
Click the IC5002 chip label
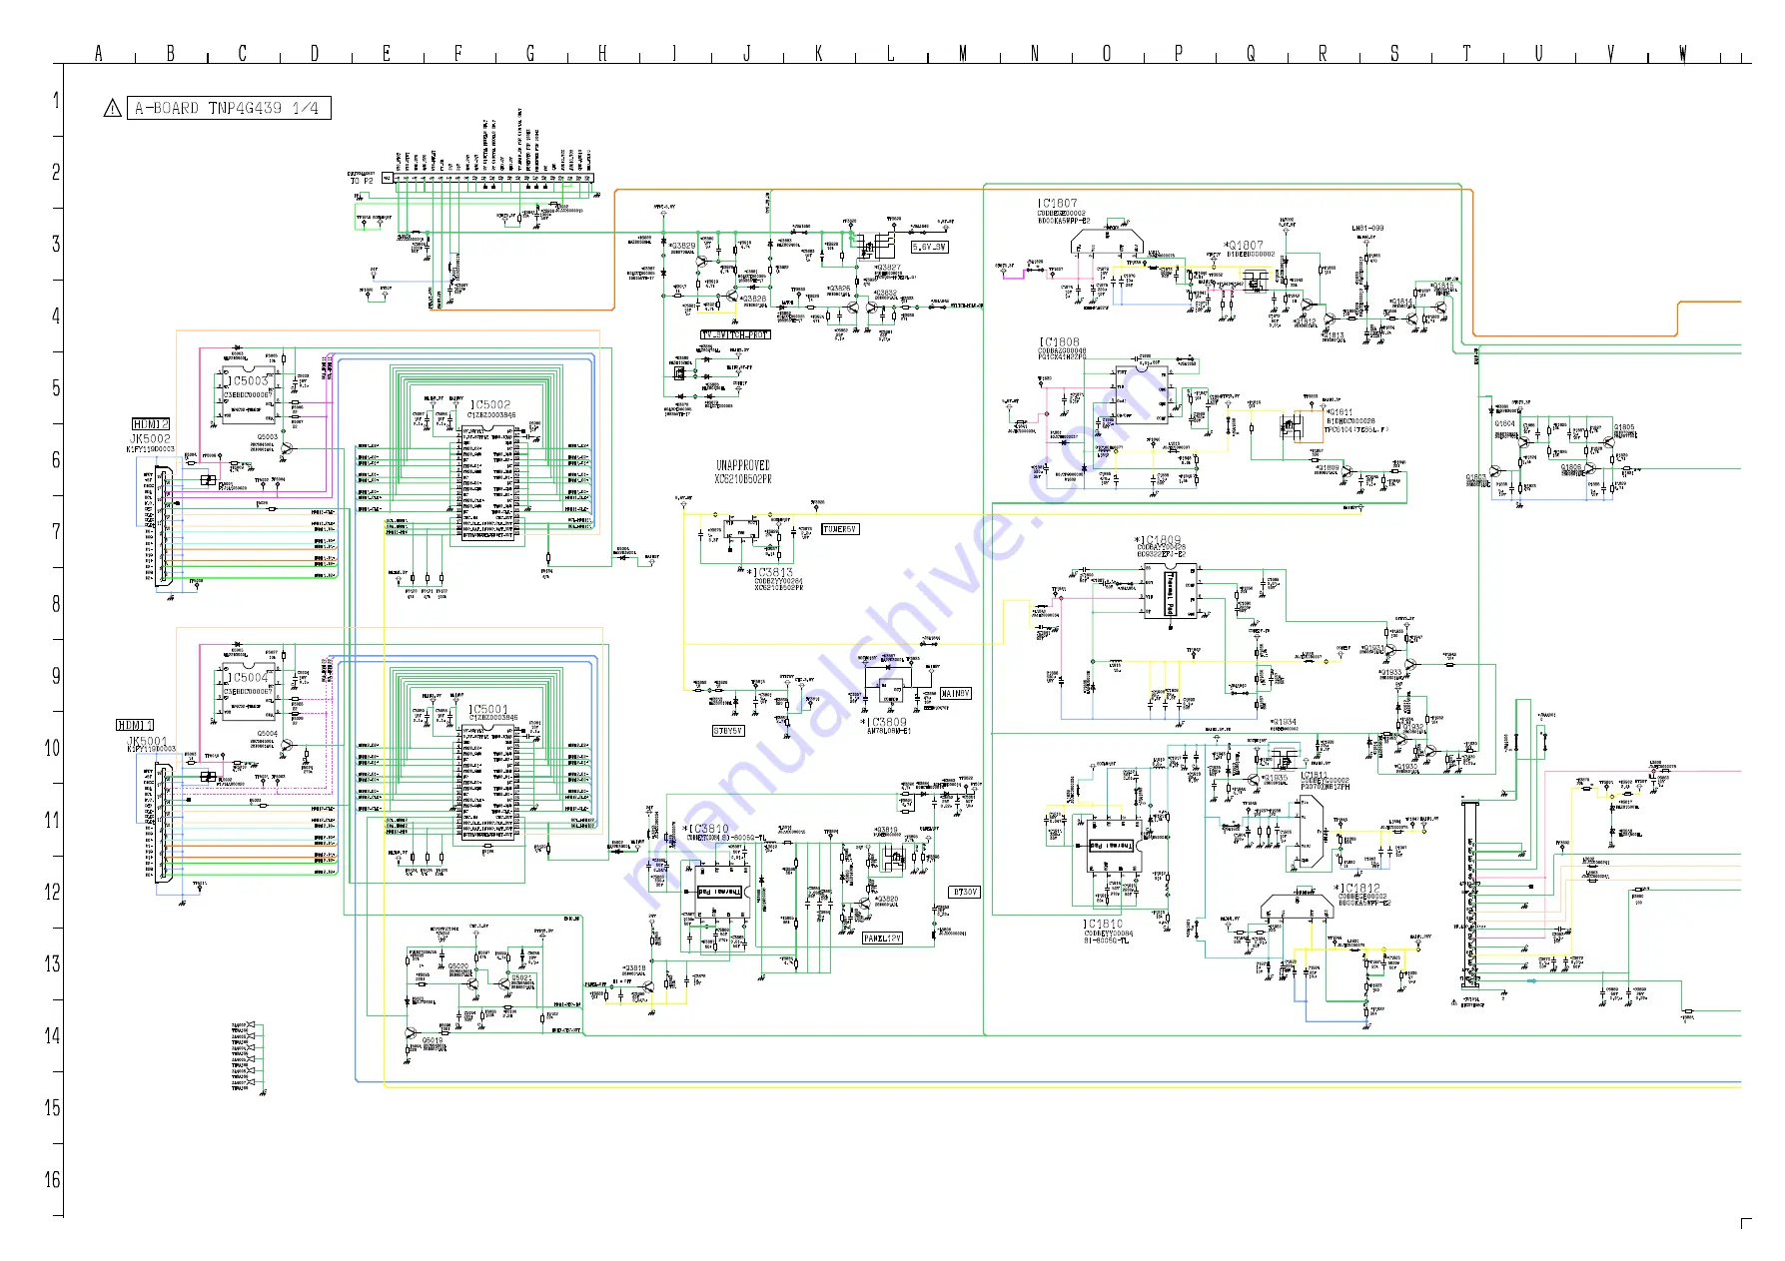coord(489,404)
